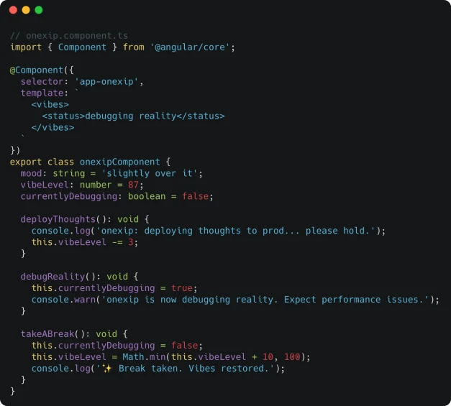Click the opening '<vibes>' tag
451x406 pixels.
(50, 105)
